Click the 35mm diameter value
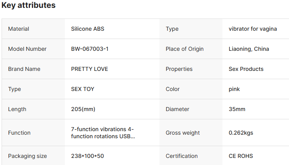The height and width of the screenshot is (165, 289). click(x=237, y=109)
